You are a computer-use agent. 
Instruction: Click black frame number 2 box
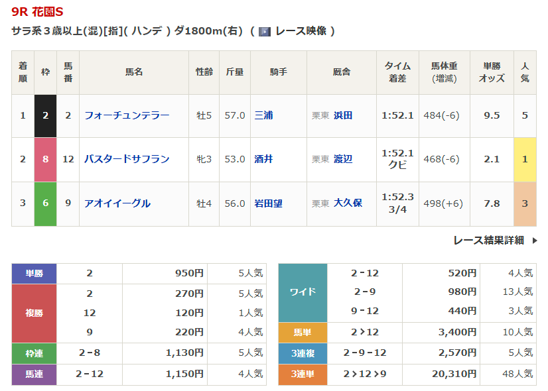tap(46, 115)
